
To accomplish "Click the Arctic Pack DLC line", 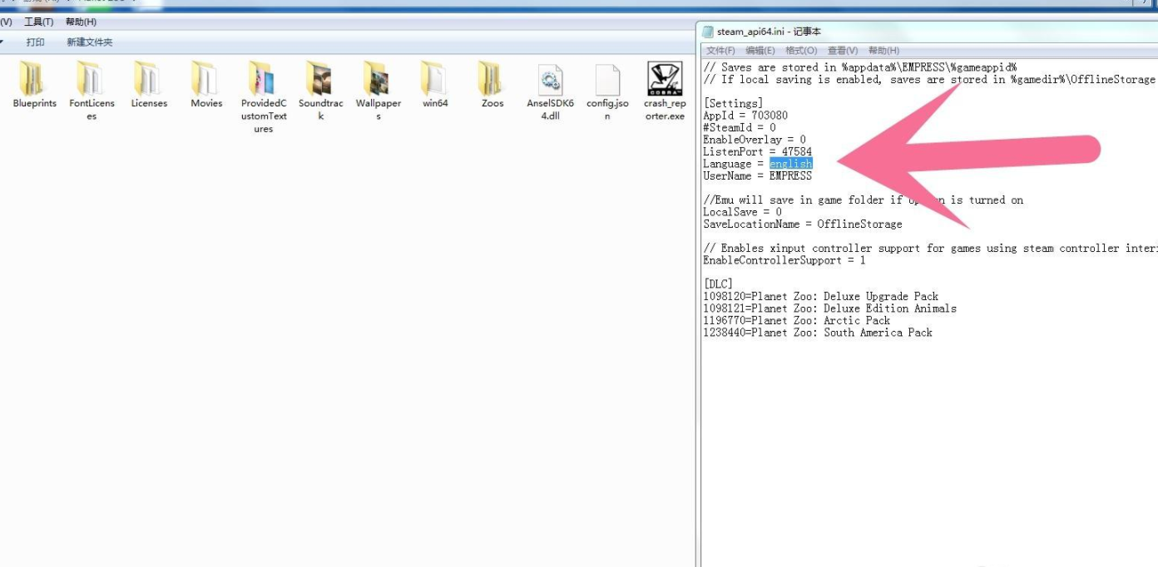I will pyautogui.click(x=796, y=320).
